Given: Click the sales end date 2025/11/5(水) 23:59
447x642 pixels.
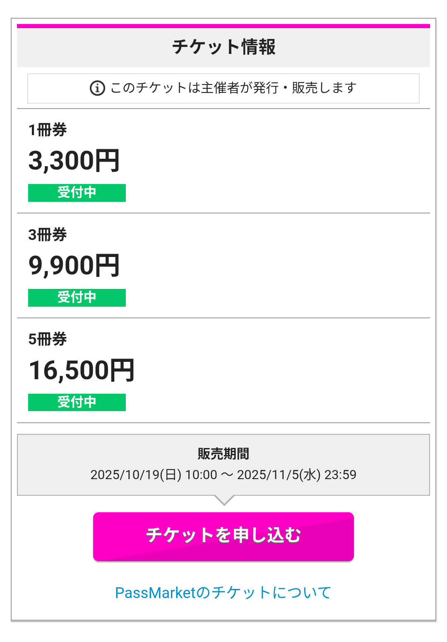Looking at the screenshot, I should (296, 475).
